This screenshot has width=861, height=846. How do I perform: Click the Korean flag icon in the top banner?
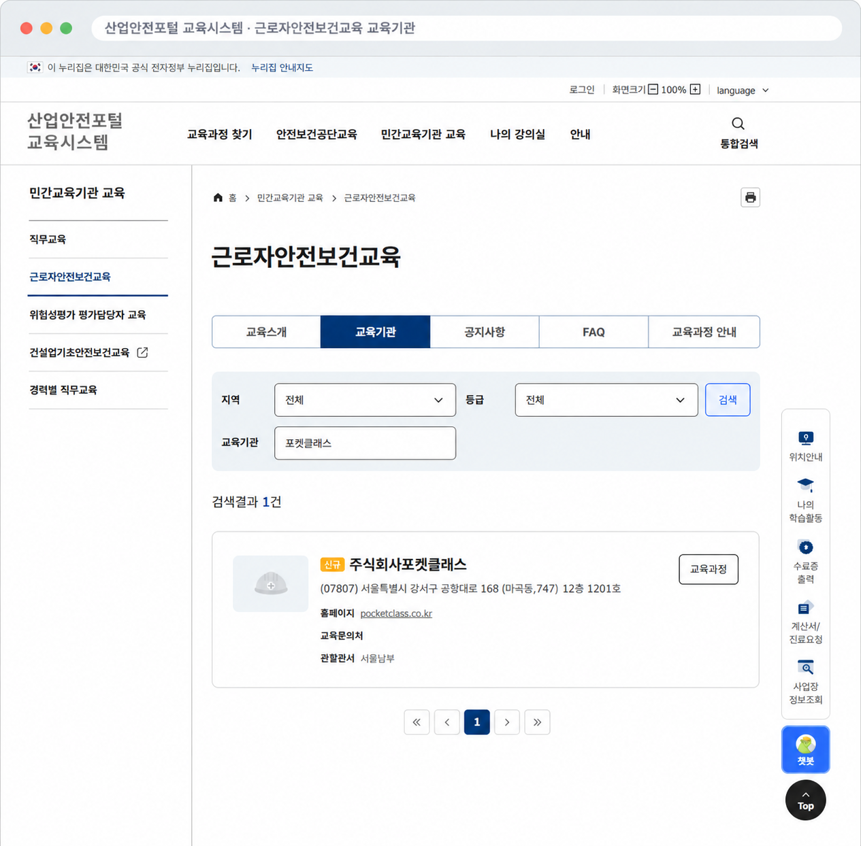tap(35, 67)
